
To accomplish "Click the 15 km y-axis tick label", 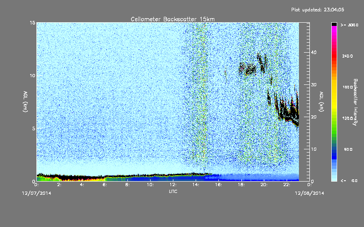I will 32,23.
